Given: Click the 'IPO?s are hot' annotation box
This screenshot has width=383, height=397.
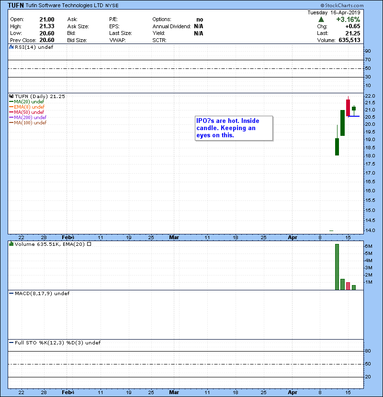Looking at the screenshot, I should 234,128.
